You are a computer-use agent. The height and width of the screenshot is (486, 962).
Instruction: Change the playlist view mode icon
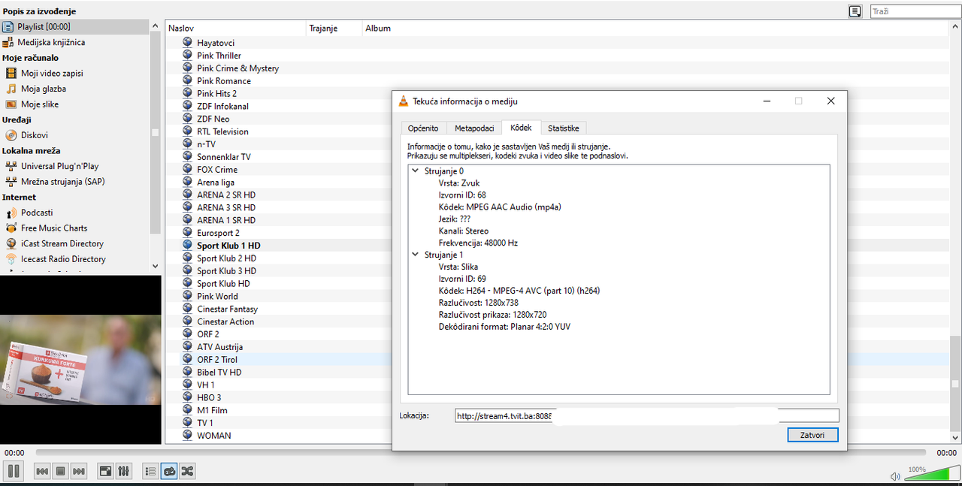coord(855,11)
